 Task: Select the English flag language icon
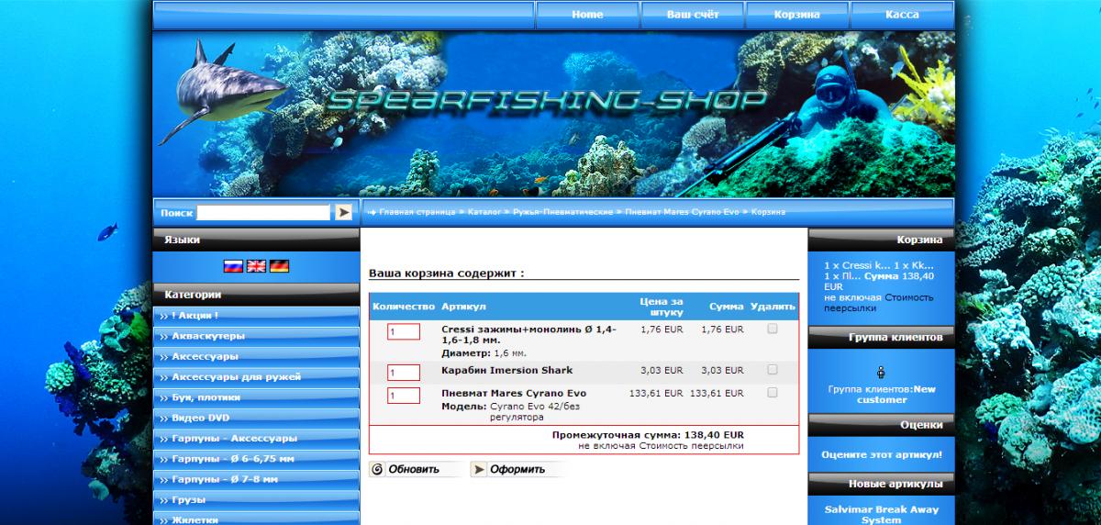pyautogui.click(x=256, y=266)
